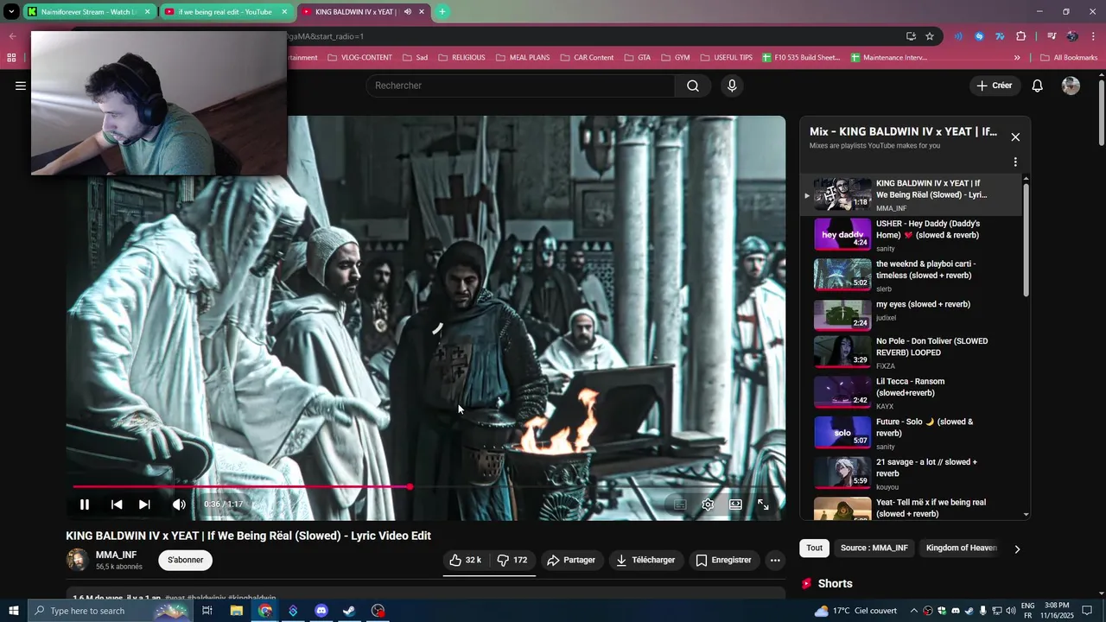1106x622 pixels.
Task: Show more filter chips with arrow
Action: click(x=1017, y=549)
